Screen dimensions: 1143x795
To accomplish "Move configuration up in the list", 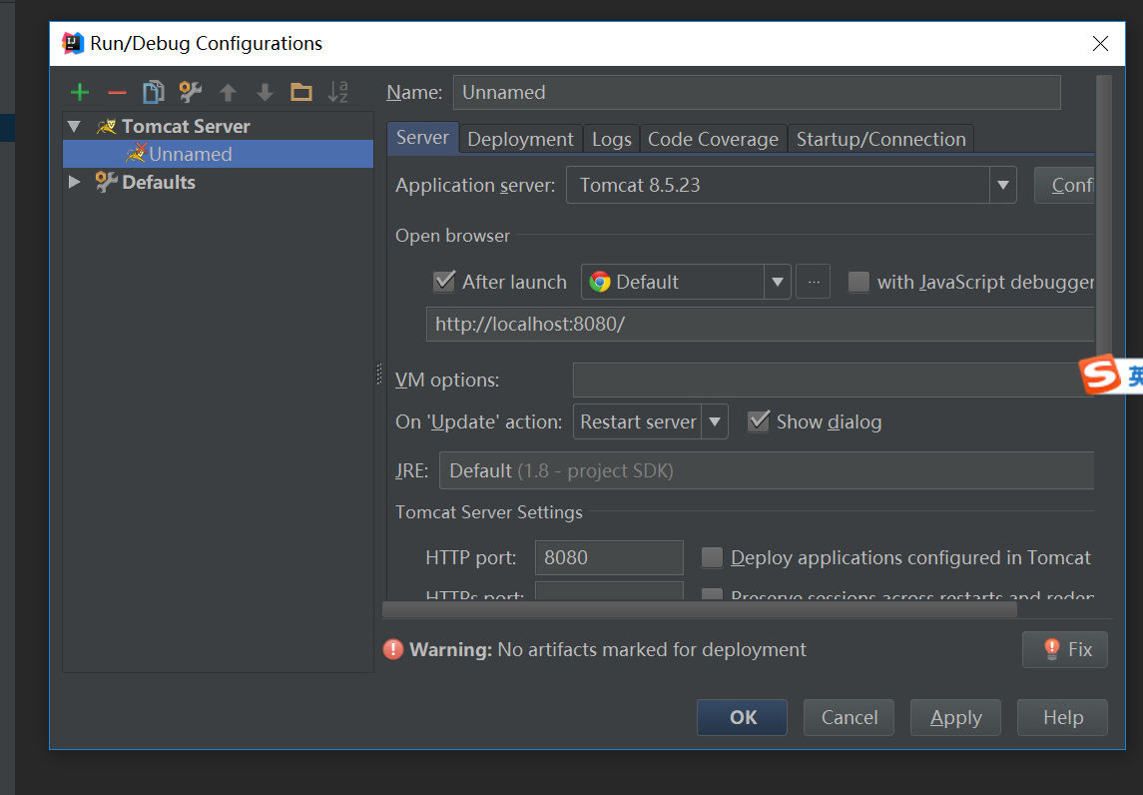I will coord(228,92).
